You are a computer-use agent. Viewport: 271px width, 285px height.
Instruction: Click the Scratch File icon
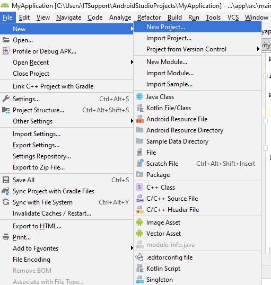click(140, 163)
